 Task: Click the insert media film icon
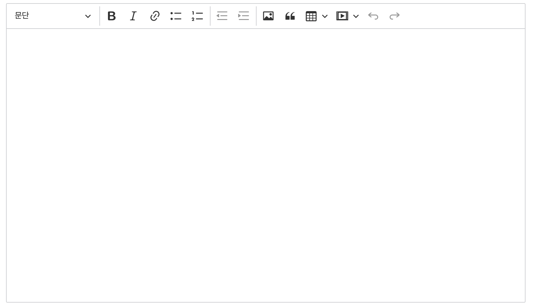click(x=342, y=16)
